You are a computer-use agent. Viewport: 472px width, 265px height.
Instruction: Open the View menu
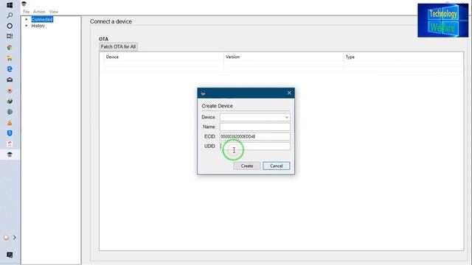pos(54,12)
